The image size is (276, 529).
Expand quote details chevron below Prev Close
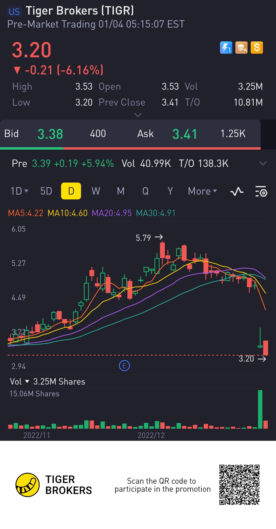coord(138,115)
